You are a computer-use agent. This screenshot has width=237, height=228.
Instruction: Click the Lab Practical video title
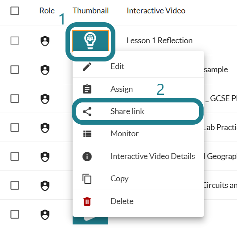(221, 127)
